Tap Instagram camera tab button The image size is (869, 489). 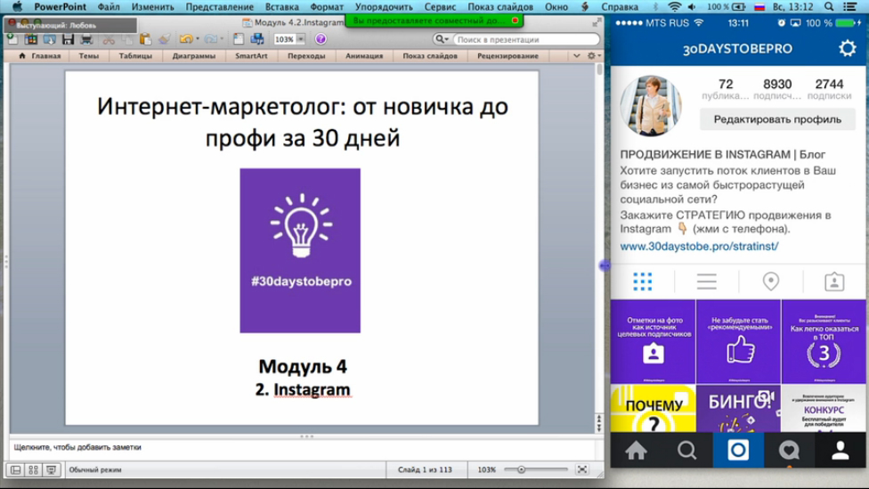pos(737,450)
